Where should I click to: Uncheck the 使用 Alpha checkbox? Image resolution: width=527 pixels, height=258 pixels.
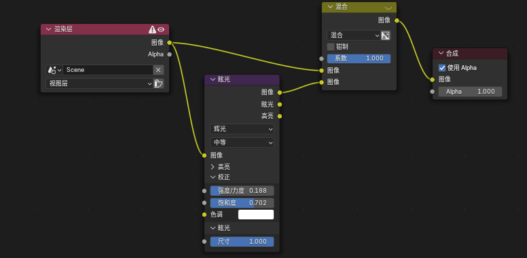pos(442,68)
